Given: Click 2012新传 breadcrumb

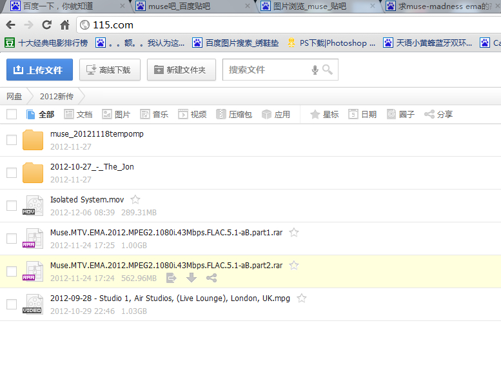Looking at the screenshot, I should pos(57,97).
